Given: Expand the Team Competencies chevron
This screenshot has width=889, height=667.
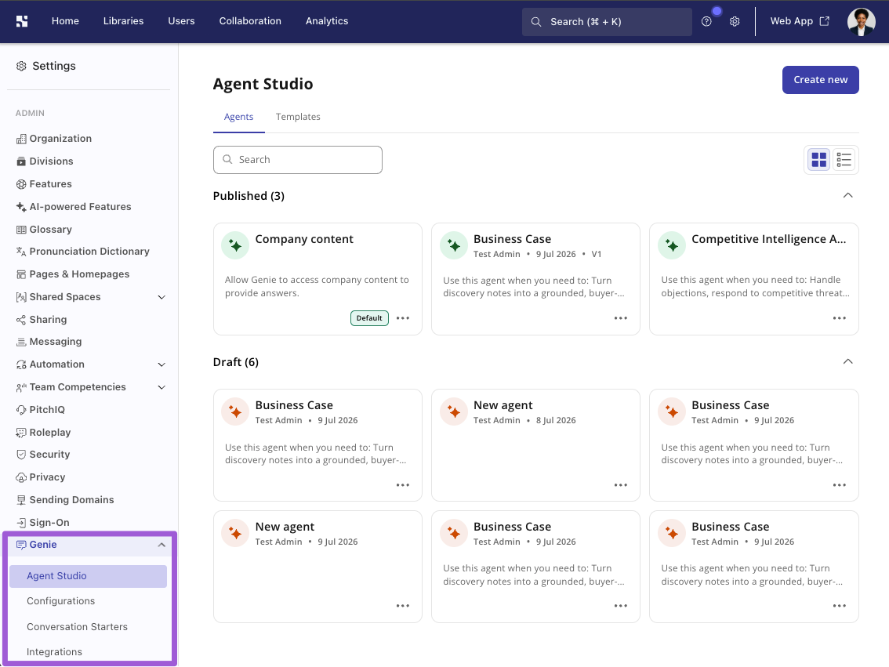Looking at the screenshot, I should (x=161, y=387).
